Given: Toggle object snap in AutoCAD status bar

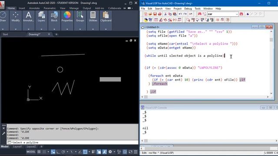Looking at the screenshot, I should [x=85, y=152].
